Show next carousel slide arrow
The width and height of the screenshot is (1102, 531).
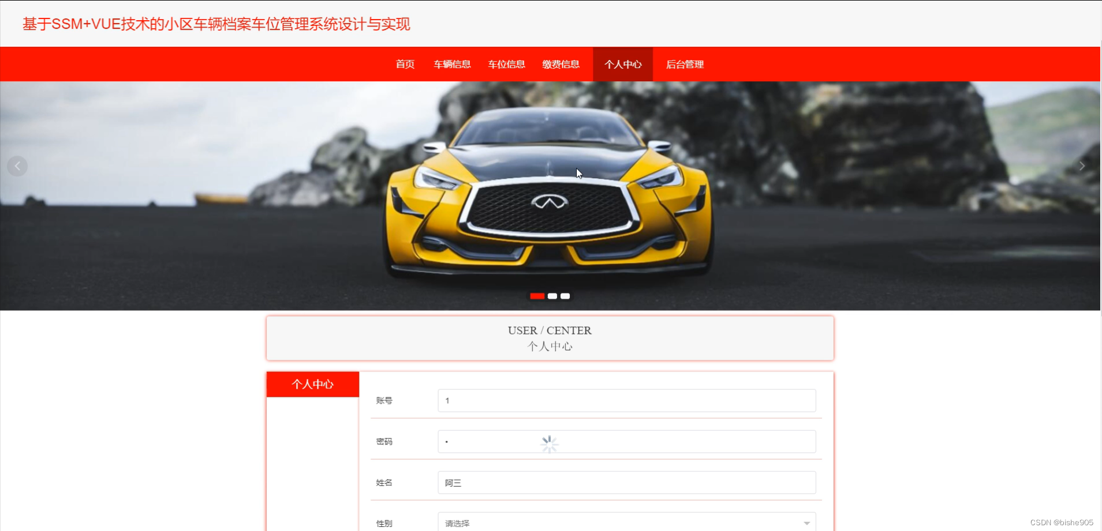1082,166
